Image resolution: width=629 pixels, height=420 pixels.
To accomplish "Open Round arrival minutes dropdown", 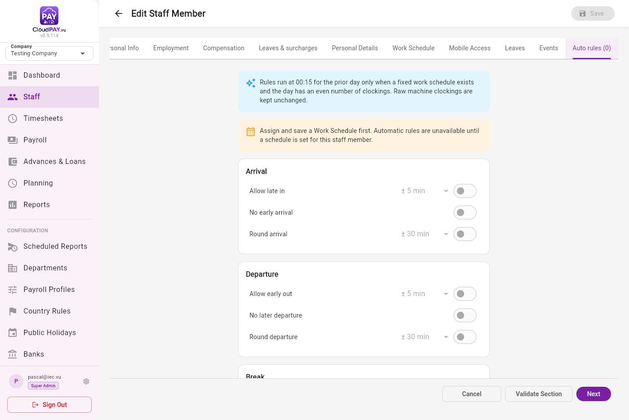I will (x=425, y=234).
